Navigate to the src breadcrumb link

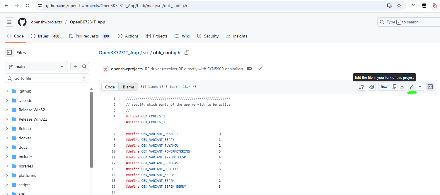(x=146, y=53)
